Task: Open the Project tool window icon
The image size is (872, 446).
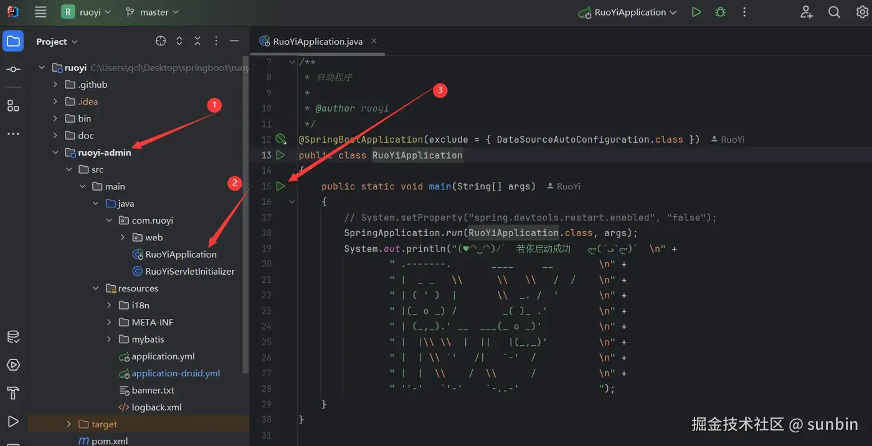Action: click(x=13, y=41)
